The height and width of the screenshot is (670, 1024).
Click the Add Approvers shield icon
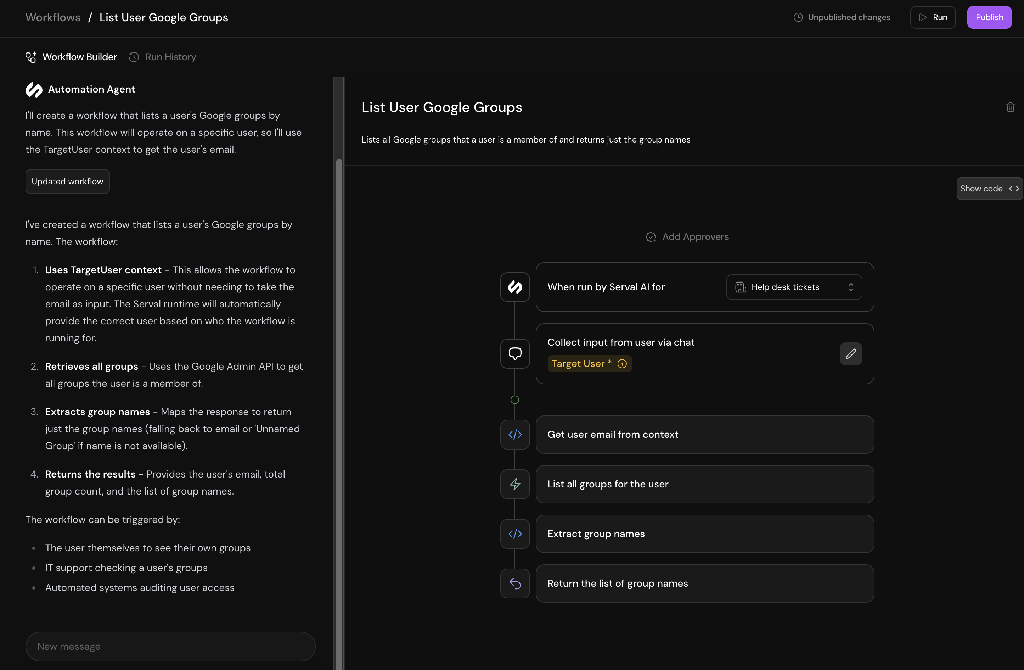(x=651, y=237)
